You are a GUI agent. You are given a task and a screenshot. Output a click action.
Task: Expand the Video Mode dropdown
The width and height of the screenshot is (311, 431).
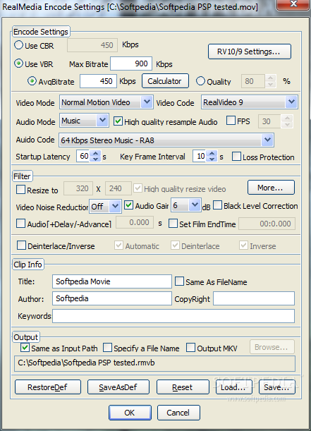pos(147,102)
